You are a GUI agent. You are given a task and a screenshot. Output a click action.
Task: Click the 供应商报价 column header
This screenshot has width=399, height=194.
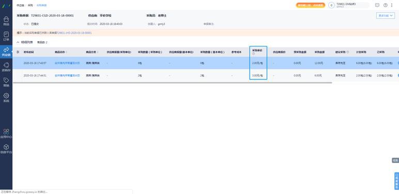[279, 52]
